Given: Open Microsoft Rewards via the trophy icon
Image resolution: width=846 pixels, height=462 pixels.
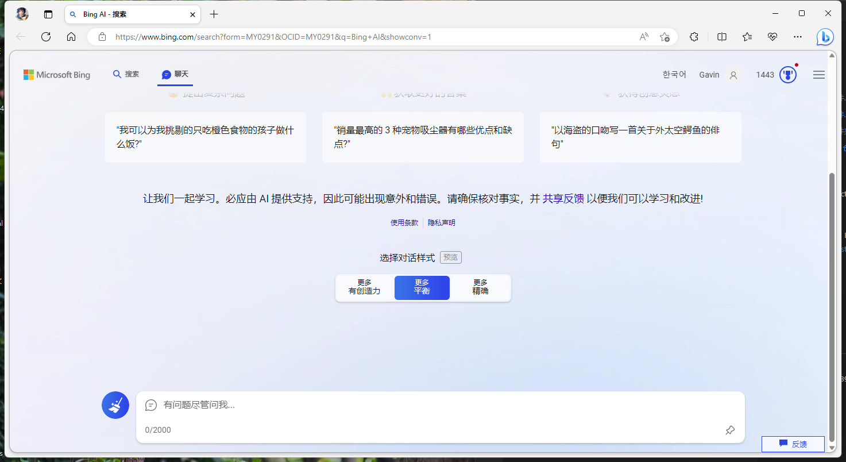Looking at the screenshot, I should tap(787, 74).
